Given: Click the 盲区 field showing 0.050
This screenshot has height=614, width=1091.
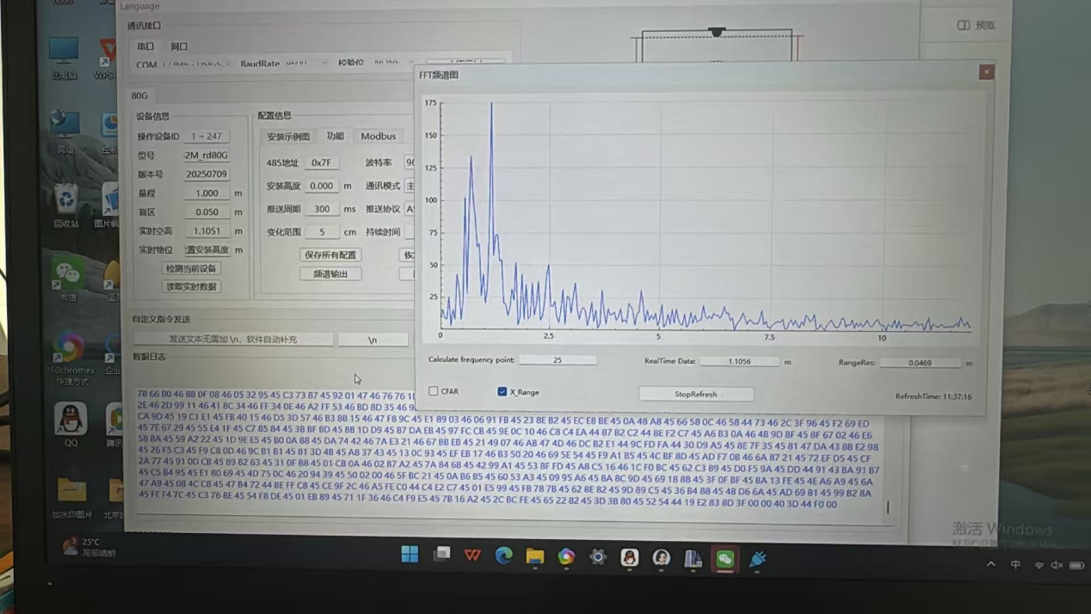Looking at the screenshot, I should point(206,212).
